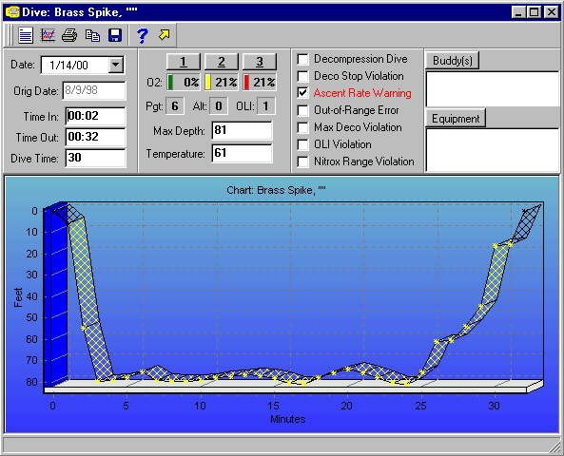The width and height of the screenshot is (564, 456).
Task: Tick the OLI Violation checkbox
Action: click(x=302, y=144)
